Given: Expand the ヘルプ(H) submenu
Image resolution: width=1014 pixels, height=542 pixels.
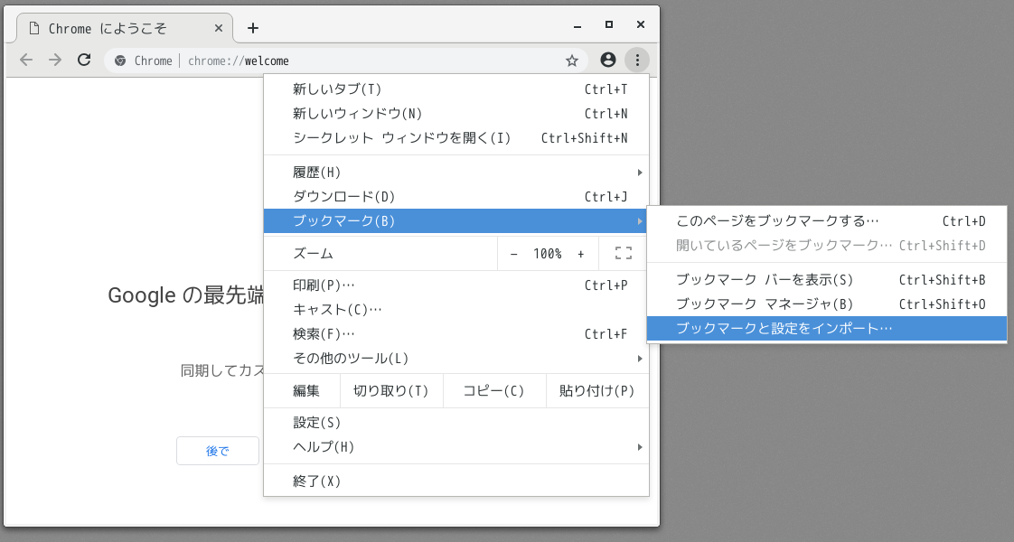Looking at the screenshot, I should (456, 447).
